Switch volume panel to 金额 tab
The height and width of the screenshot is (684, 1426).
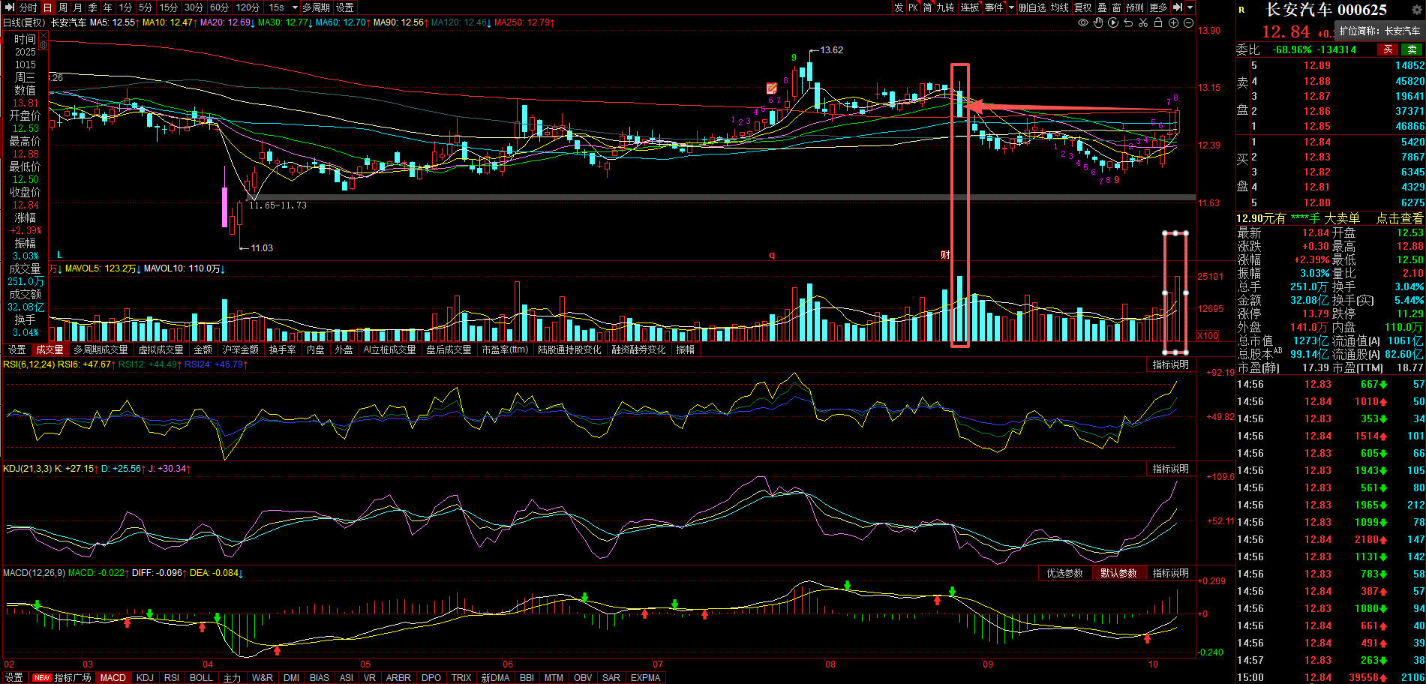pos(203,350)
